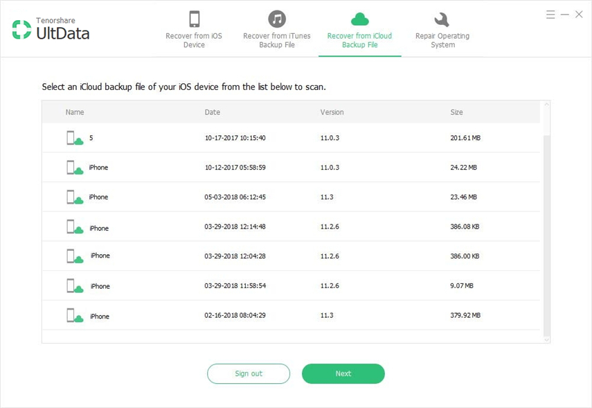Open the Repair Operating System tab
This screenshot has height=408, width=592.
click(x=442, y=40)
